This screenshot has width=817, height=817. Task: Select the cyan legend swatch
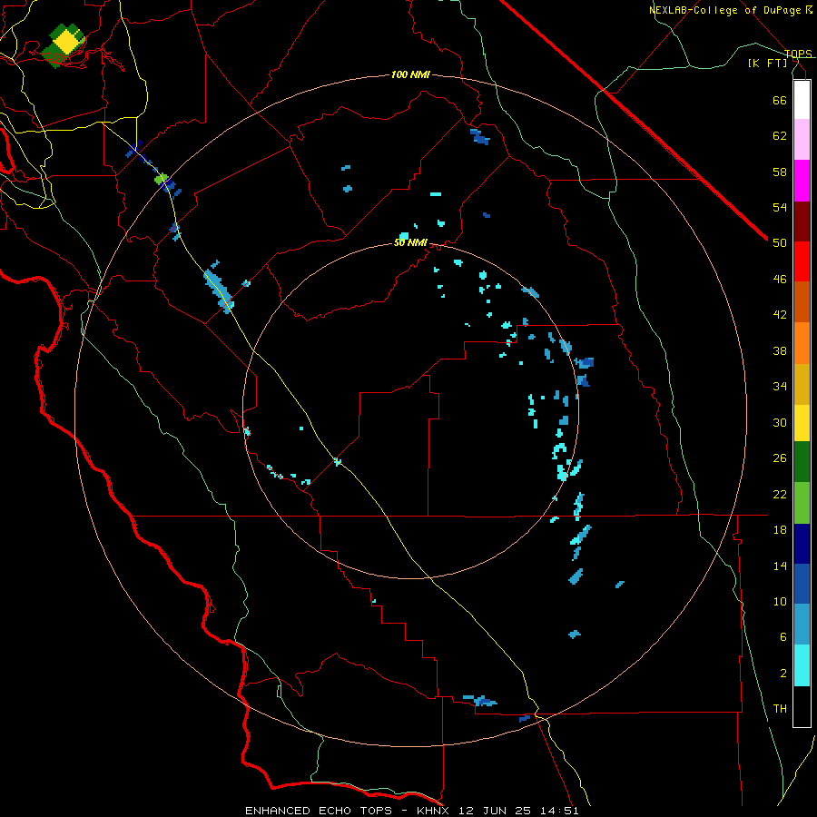tap(802, 666)
